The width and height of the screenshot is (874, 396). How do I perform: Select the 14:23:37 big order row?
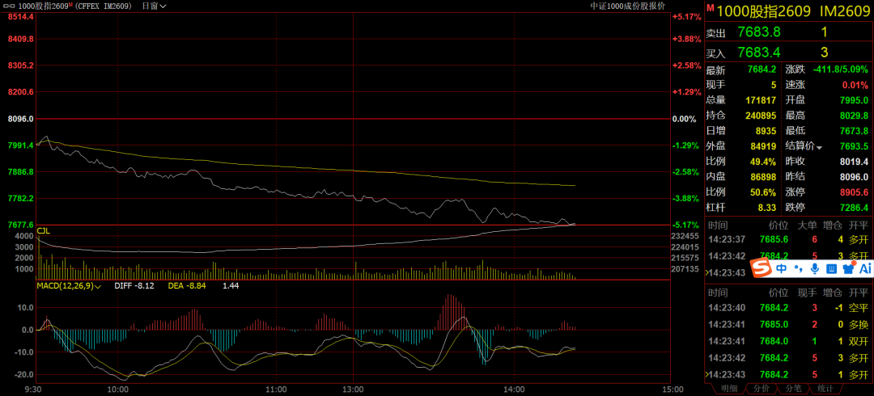coord(789,240)
